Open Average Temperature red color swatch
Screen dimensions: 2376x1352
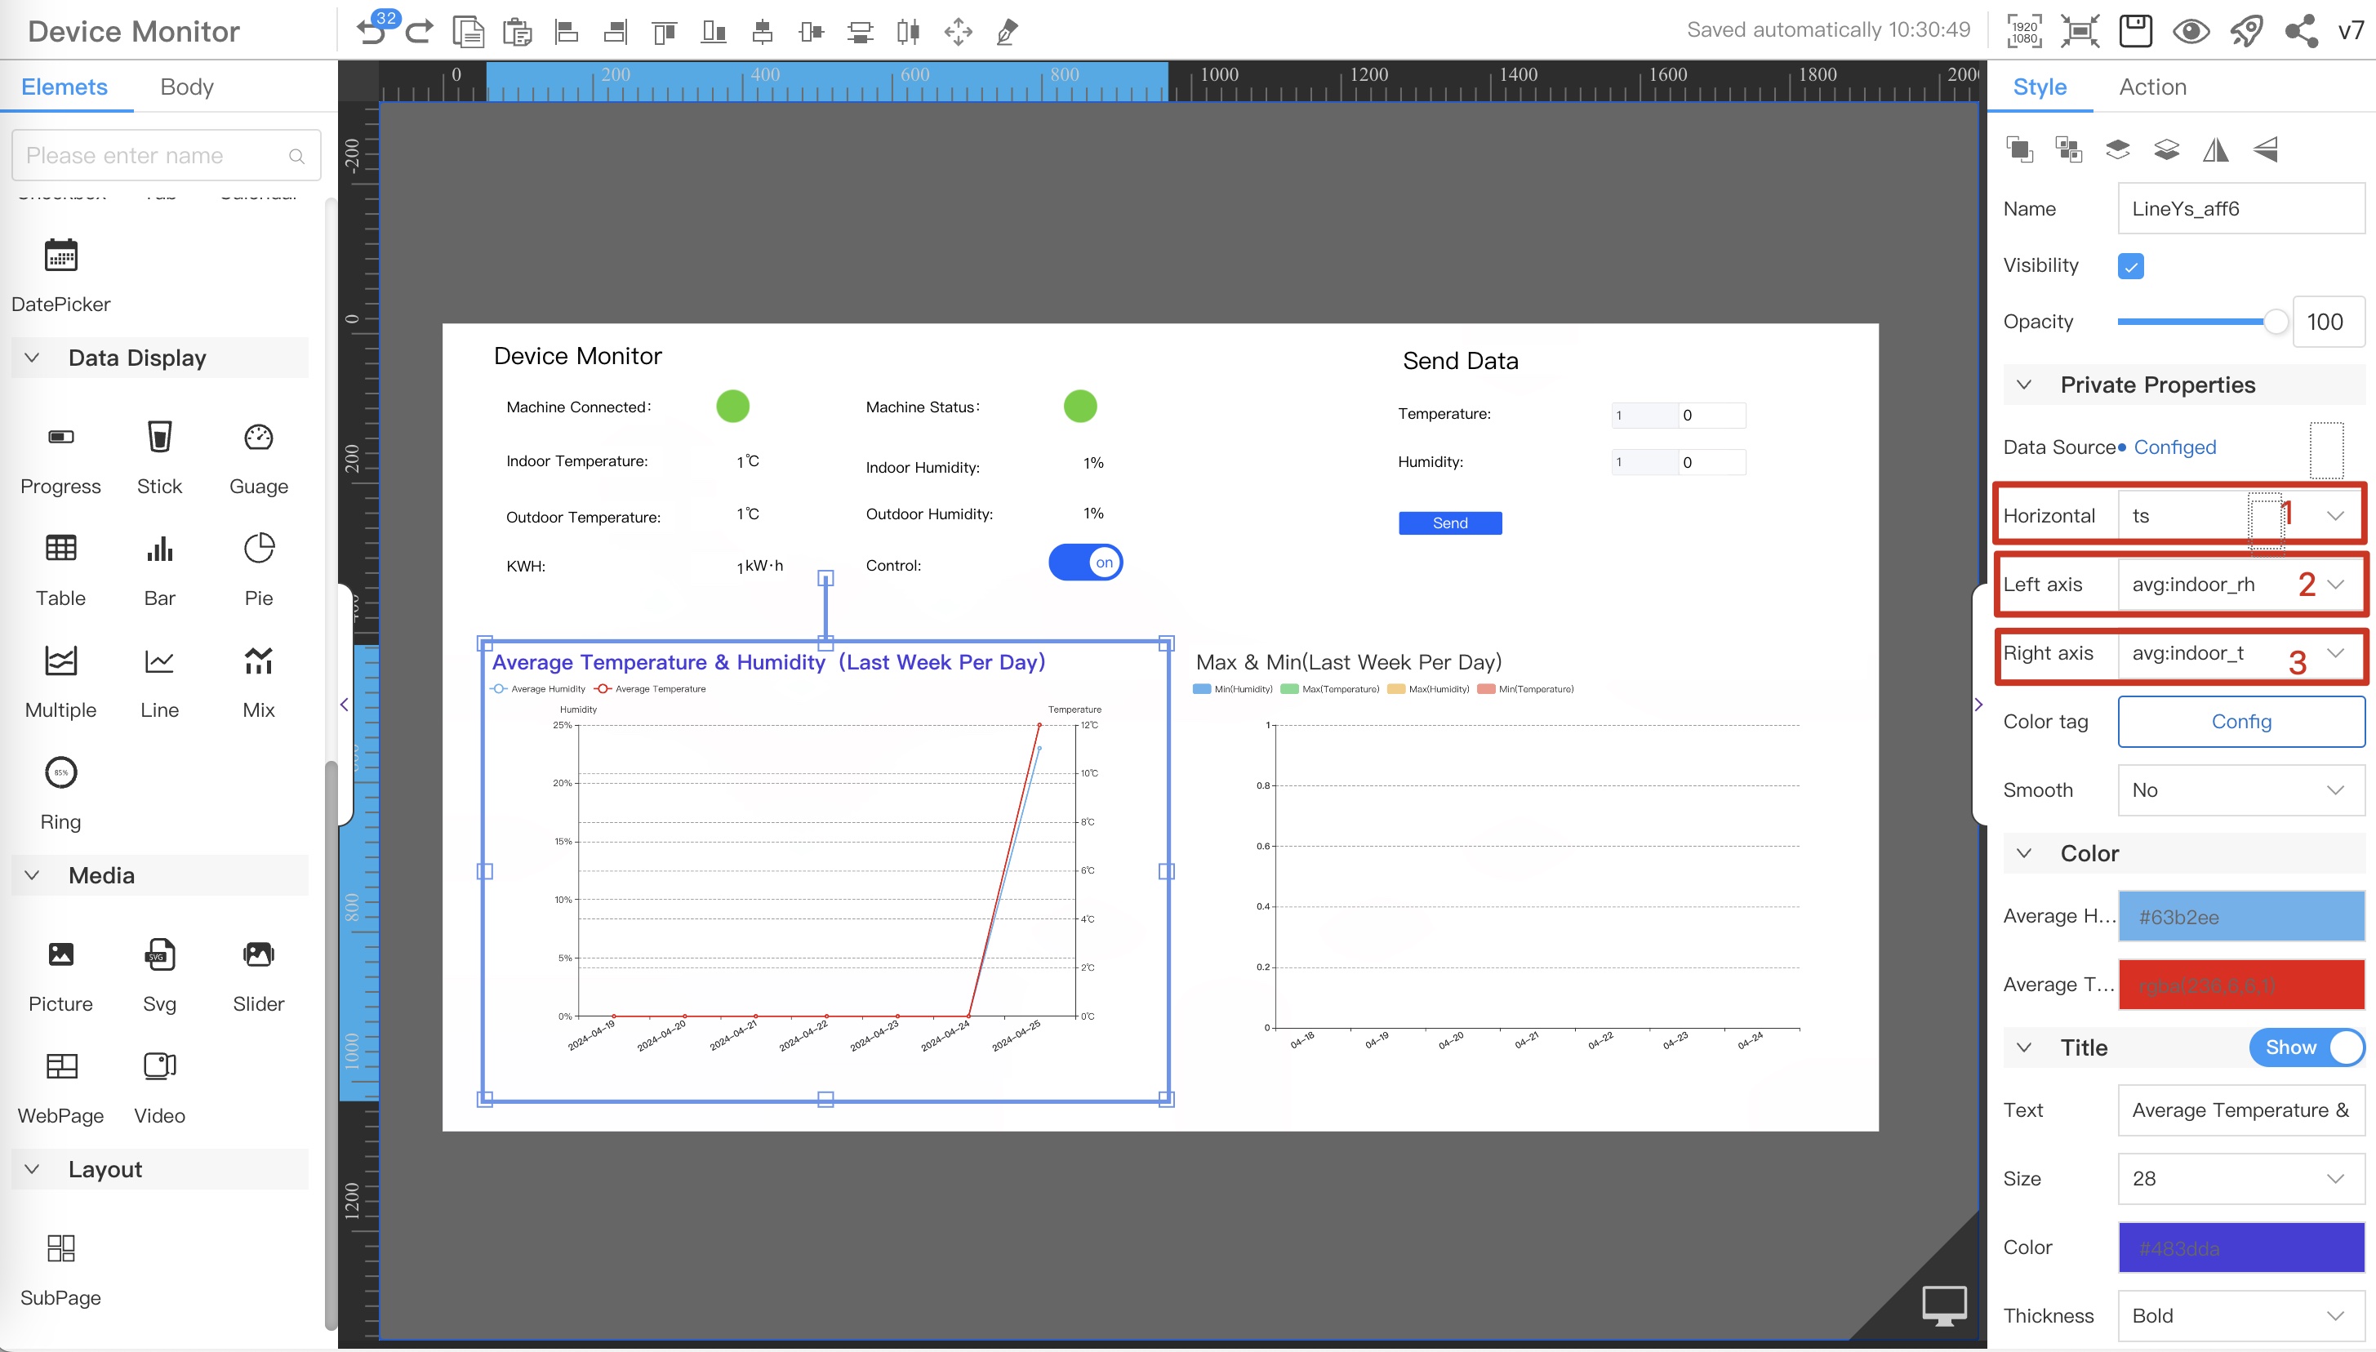click(x=2240, y=985)
